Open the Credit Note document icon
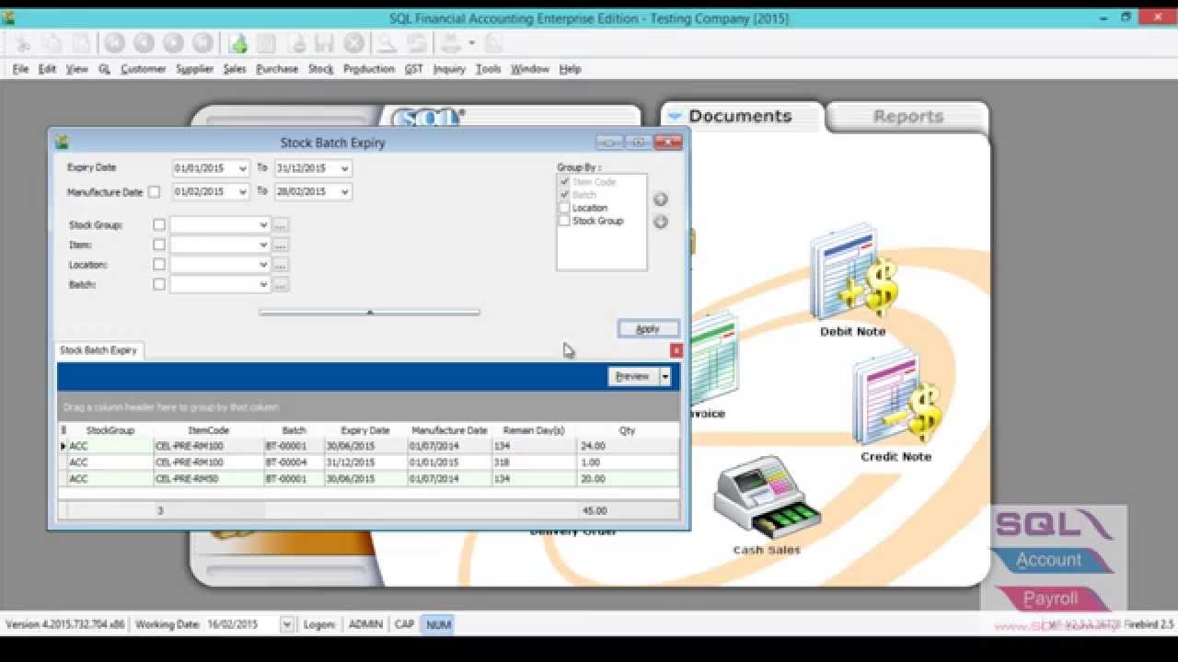1178x662 pixels. click(x=896, y=405)
